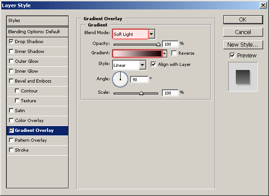Disable Align with Layer option
This screenshot has height=196, width=269.
154,65
